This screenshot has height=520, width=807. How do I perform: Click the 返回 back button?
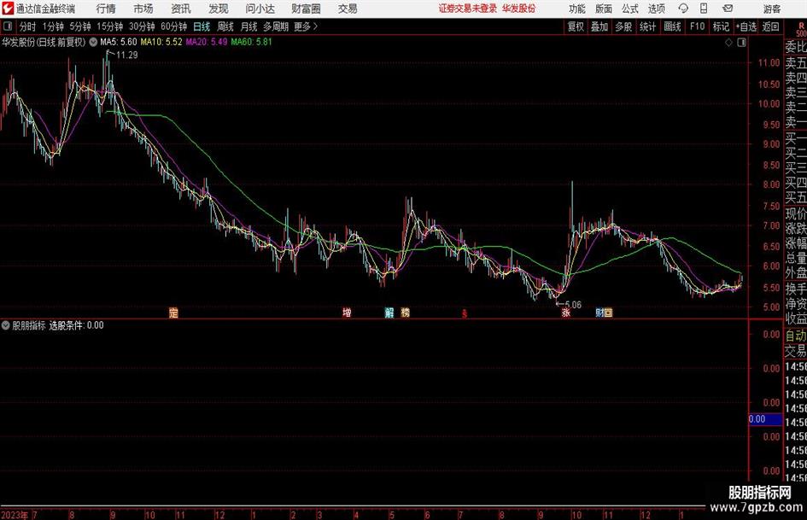(x=770, y=26)
